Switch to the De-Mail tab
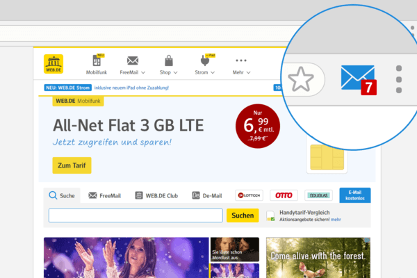 pyautogui.click(x=207, y=195)
